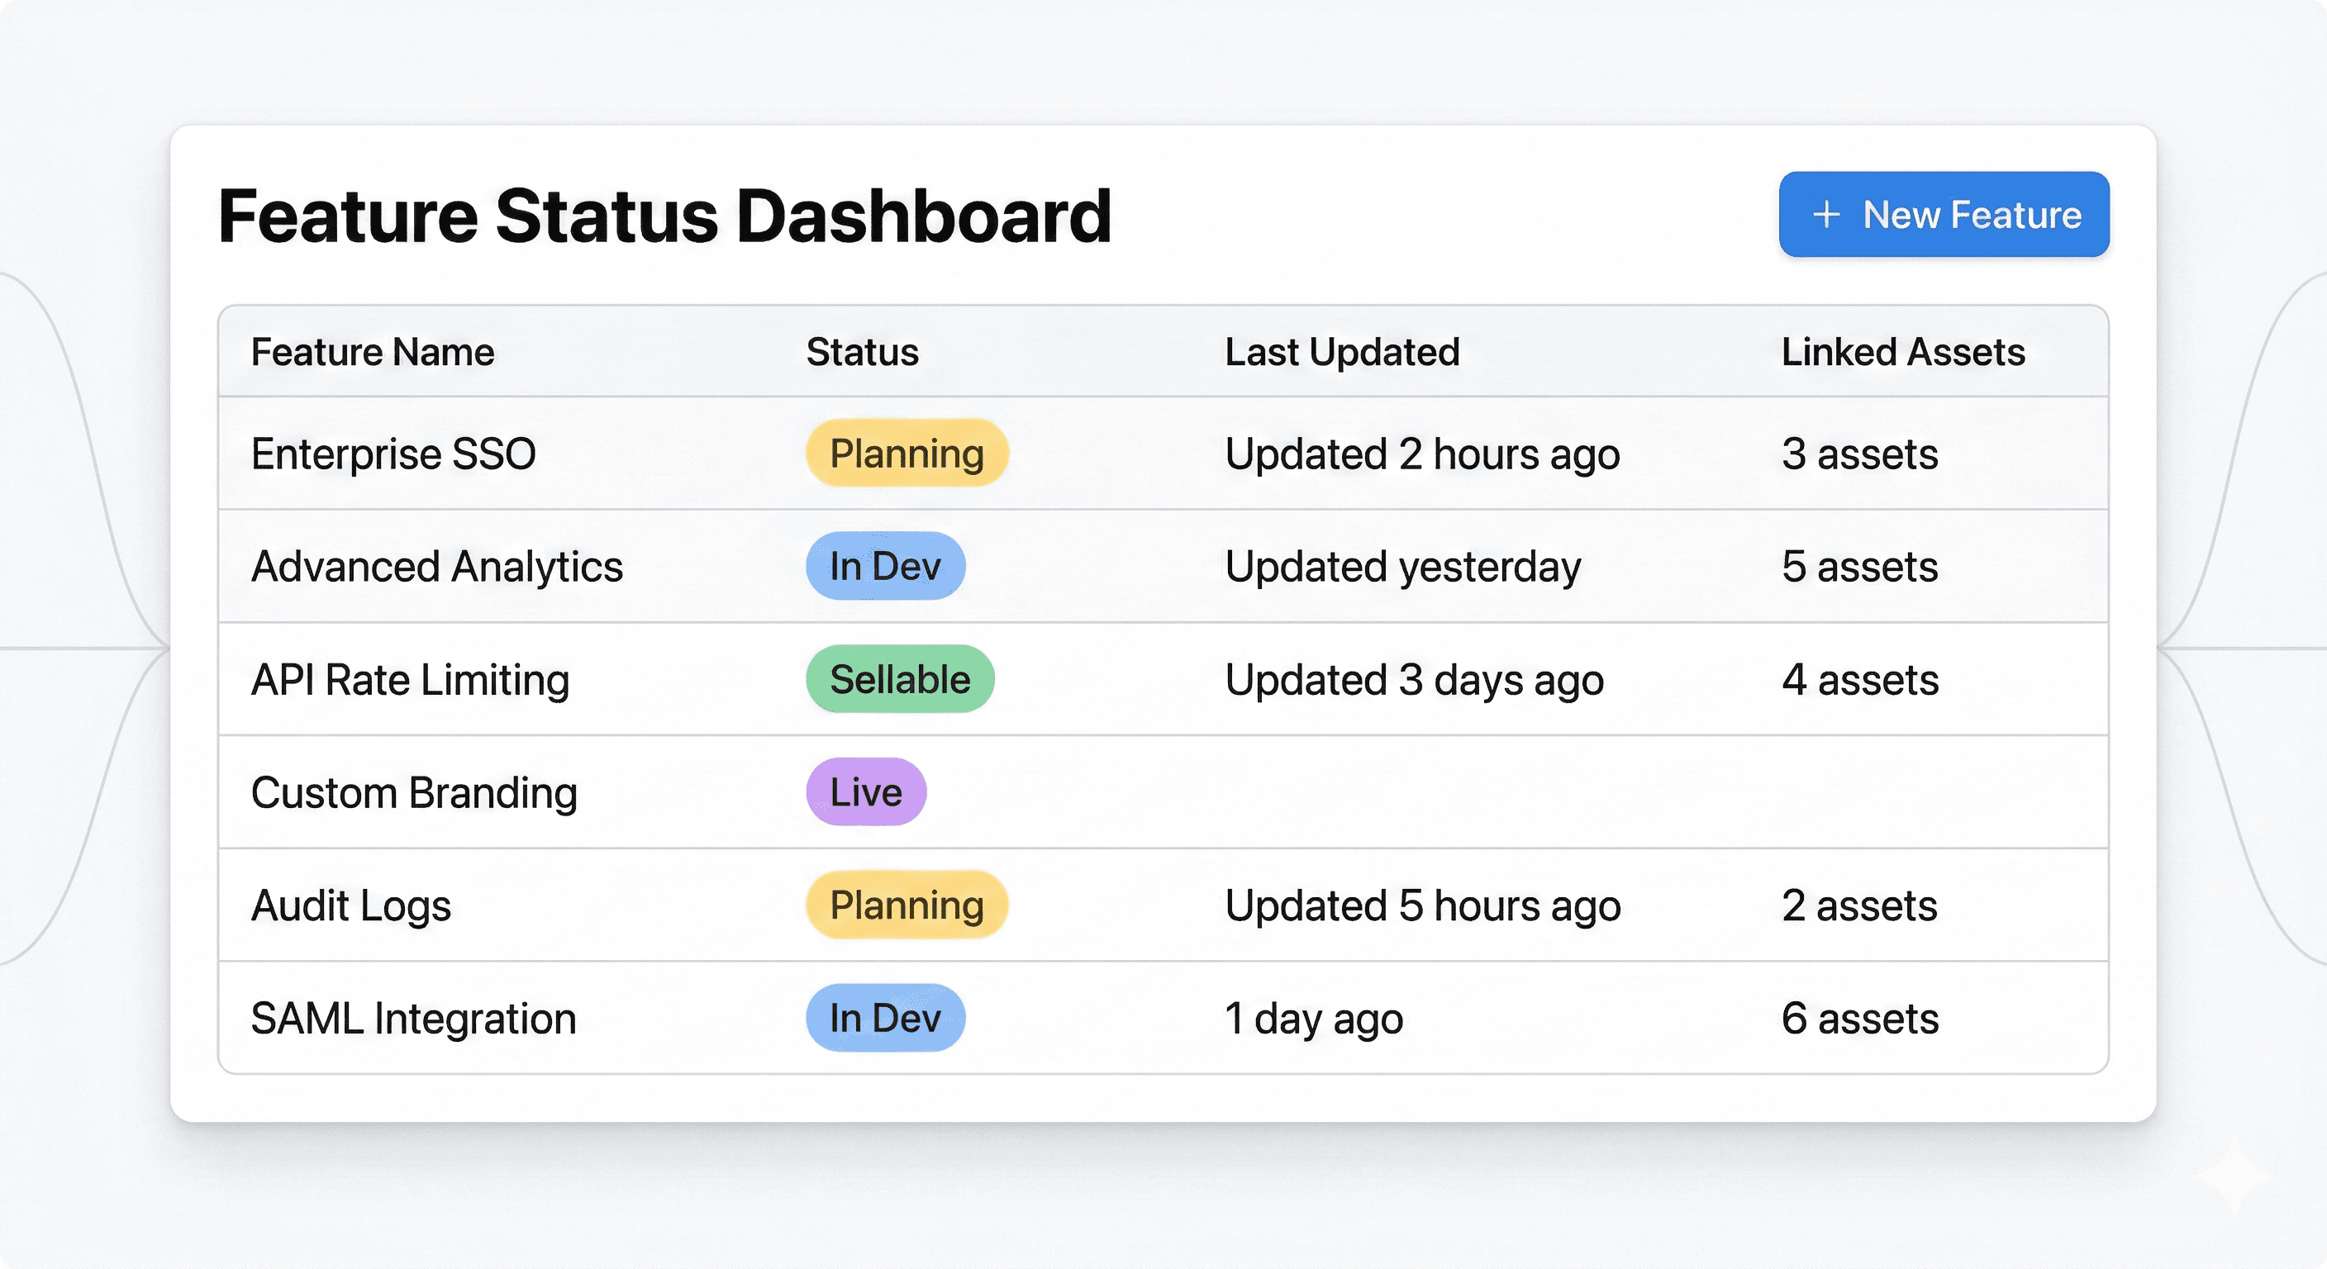Select the In Dev badge for Advanced Analytics

(x=885, y=566)
